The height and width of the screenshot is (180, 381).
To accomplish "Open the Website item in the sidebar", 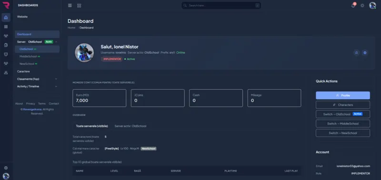I will [22, 17].
